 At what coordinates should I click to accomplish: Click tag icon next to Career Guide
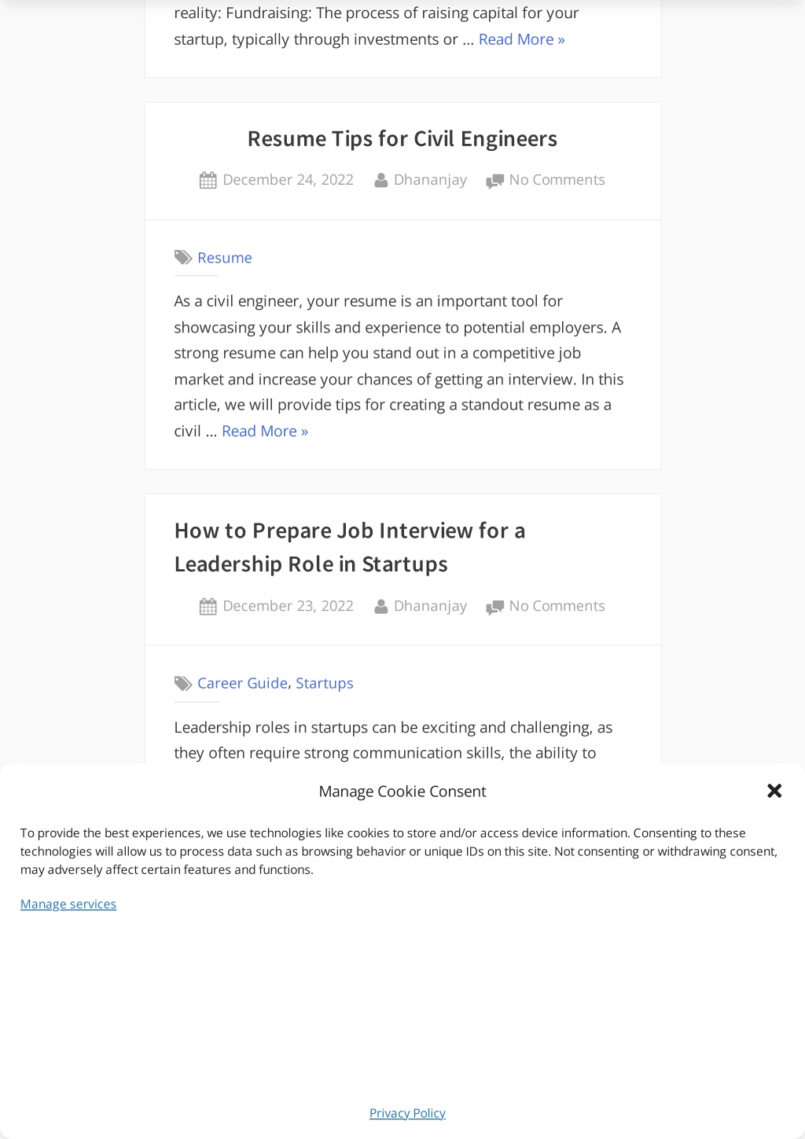coord(183,684)
